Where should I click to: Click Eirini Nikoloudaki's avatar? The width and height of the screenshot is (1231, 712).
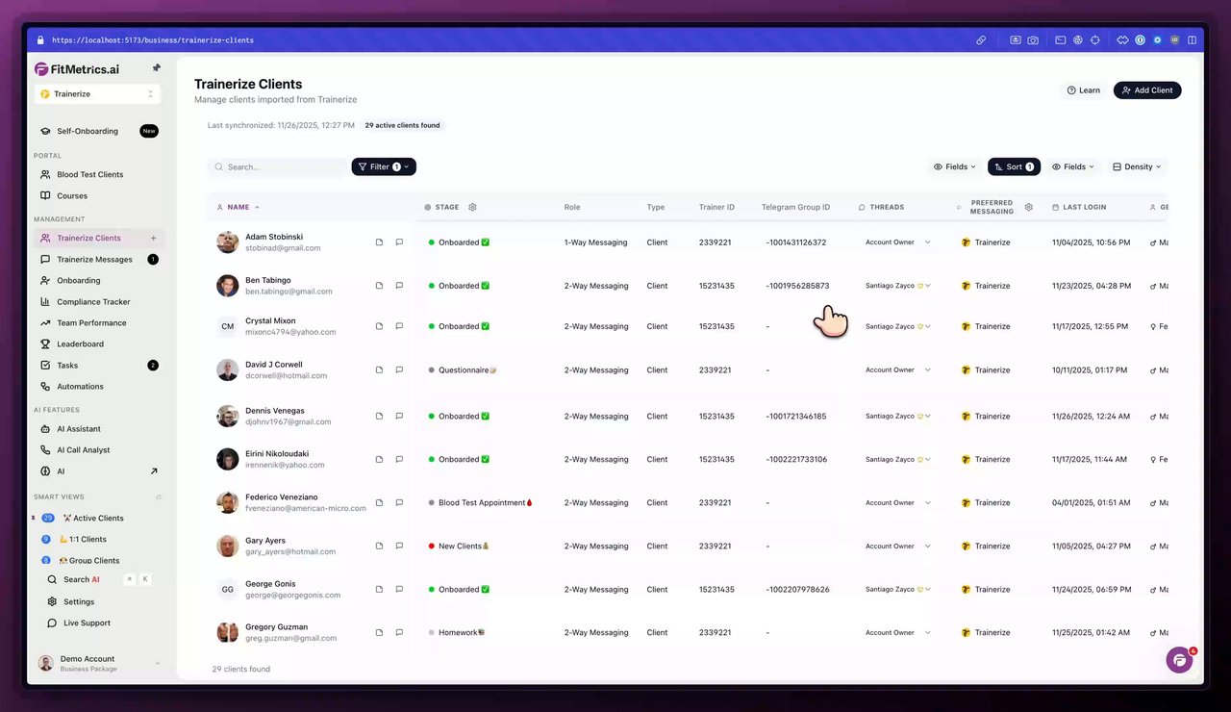(x=228, y=459)
